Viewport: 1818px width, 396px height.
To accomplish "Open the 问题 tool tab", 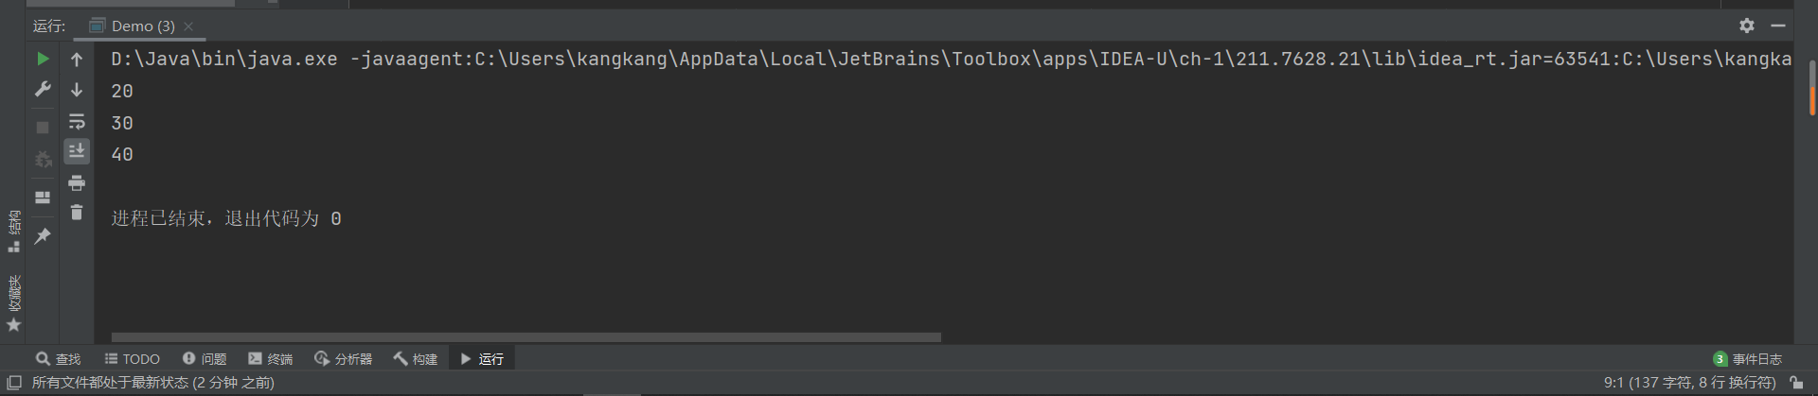I will [x=205, y=359].
